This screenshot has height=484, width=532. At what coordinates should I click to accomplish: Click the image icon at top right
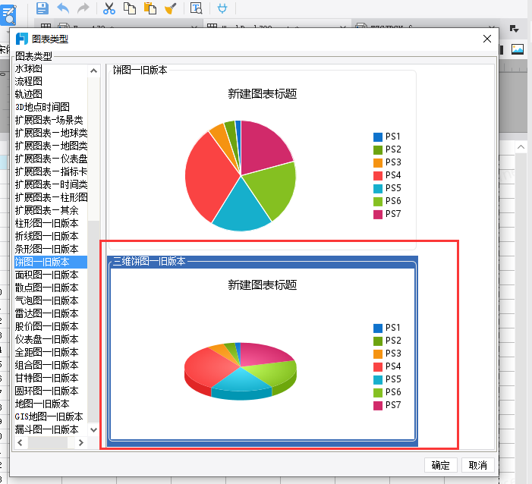(x=518, y=49)
